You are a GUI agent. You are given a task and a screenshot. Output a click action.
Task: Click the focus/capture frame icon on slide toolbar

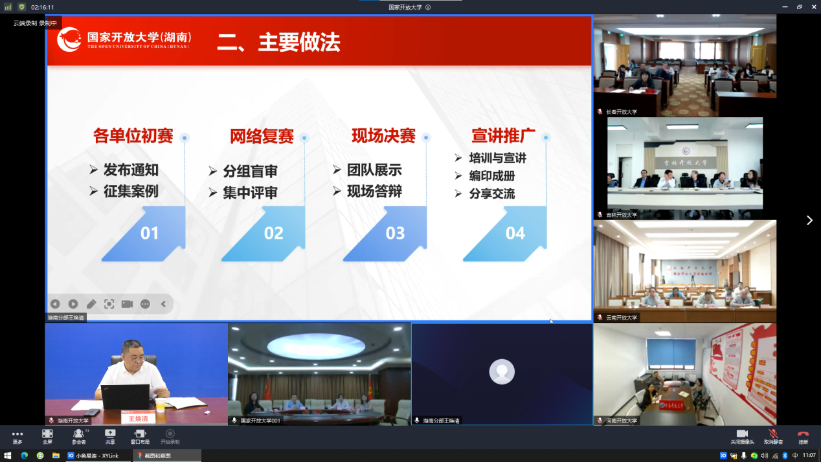pyautogui.click(x=109, y=304)
